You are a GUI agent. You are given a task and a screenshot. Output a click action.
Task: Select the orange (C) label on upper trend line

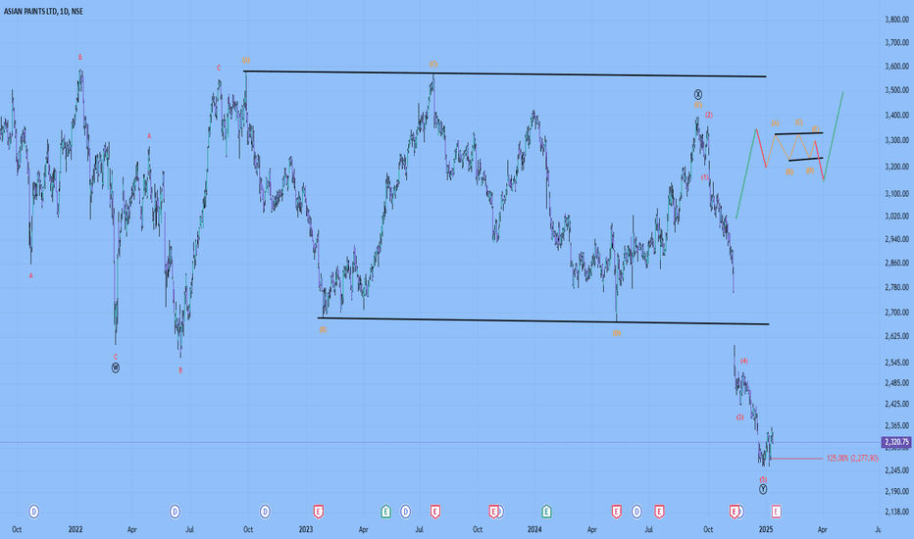433,64
